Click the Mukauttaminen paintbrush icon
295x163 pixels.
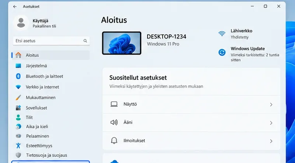click(18, 98)
